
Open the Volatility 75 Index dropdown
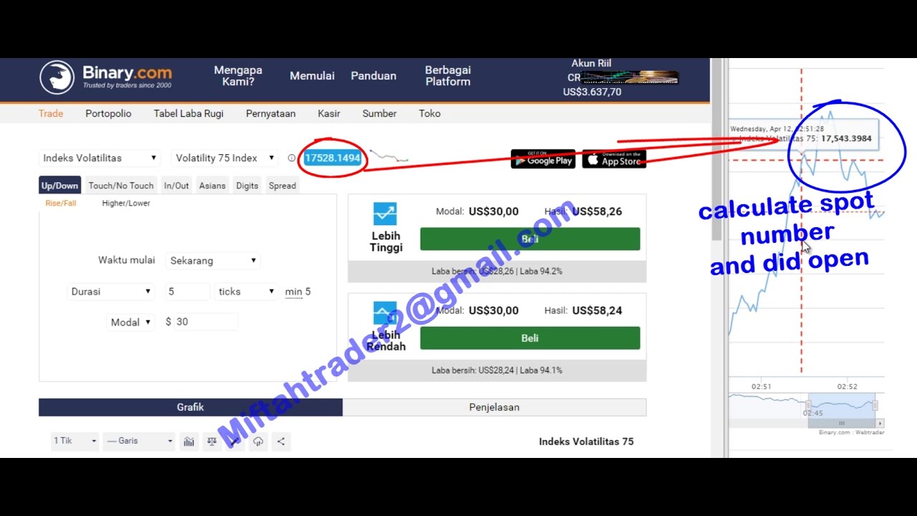(x=225, y=158)
